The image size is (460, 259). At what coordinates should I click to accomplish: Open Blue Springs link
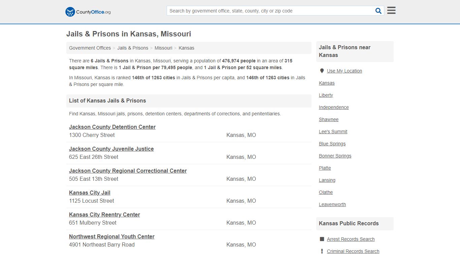tap(332, 144)
